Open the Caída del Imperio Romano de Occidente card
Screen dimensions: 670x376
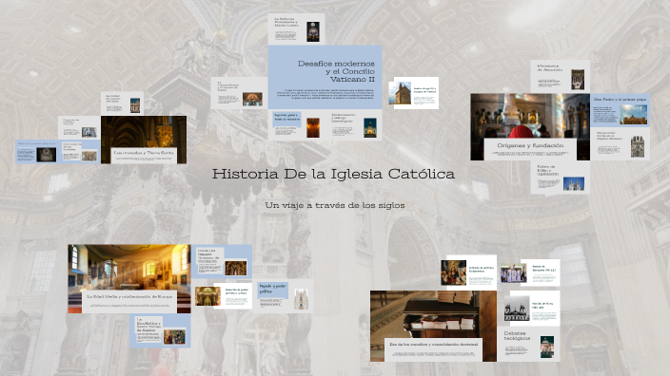point(222,261)
